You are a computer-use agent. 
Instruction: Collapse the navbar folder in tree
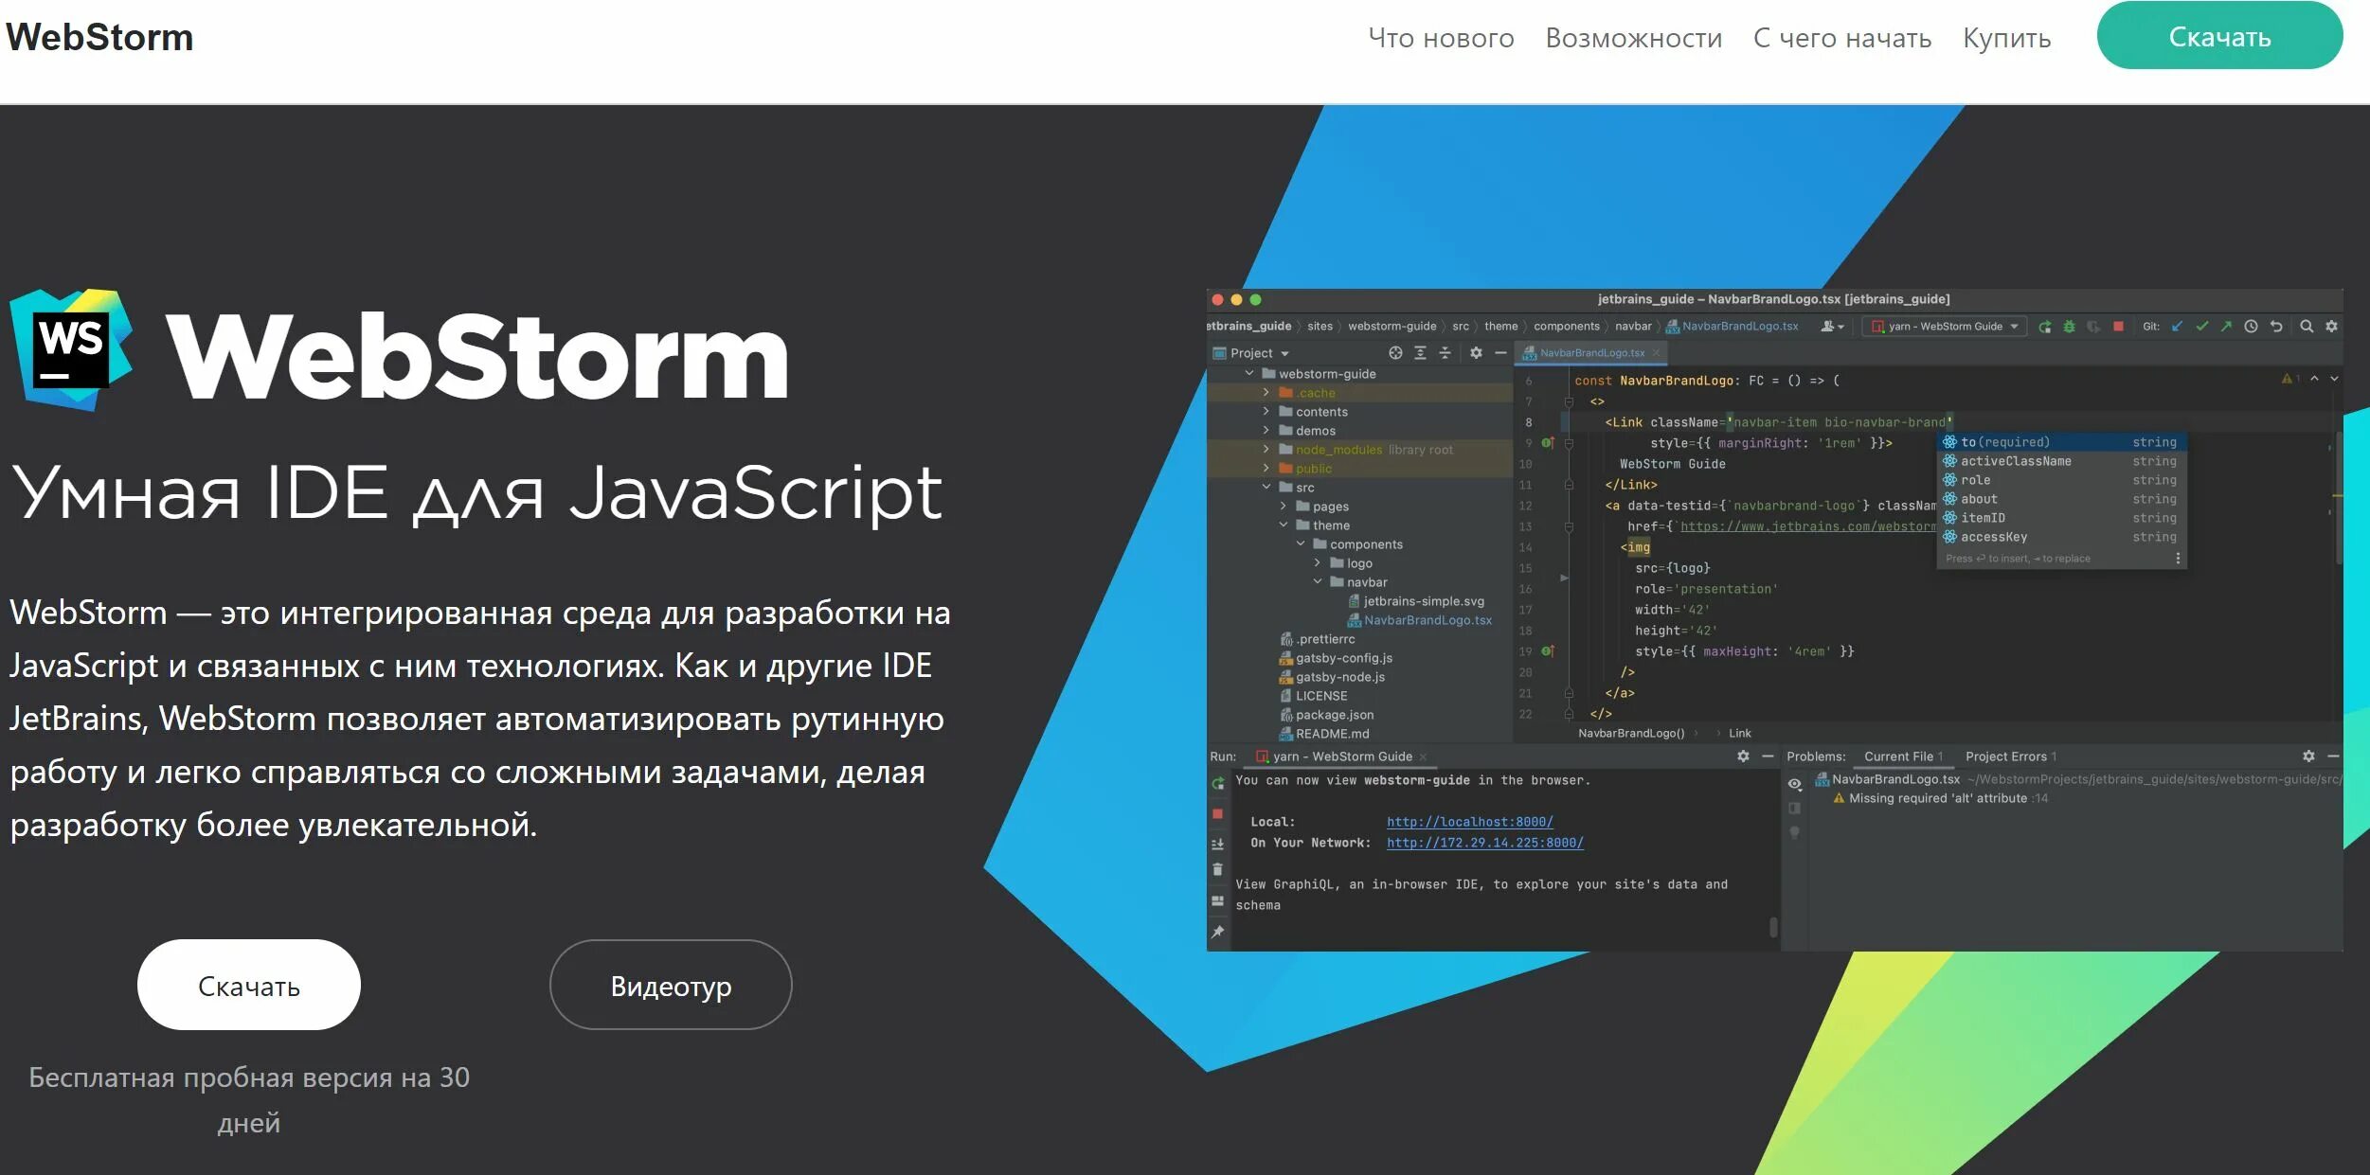[1318, 582]
